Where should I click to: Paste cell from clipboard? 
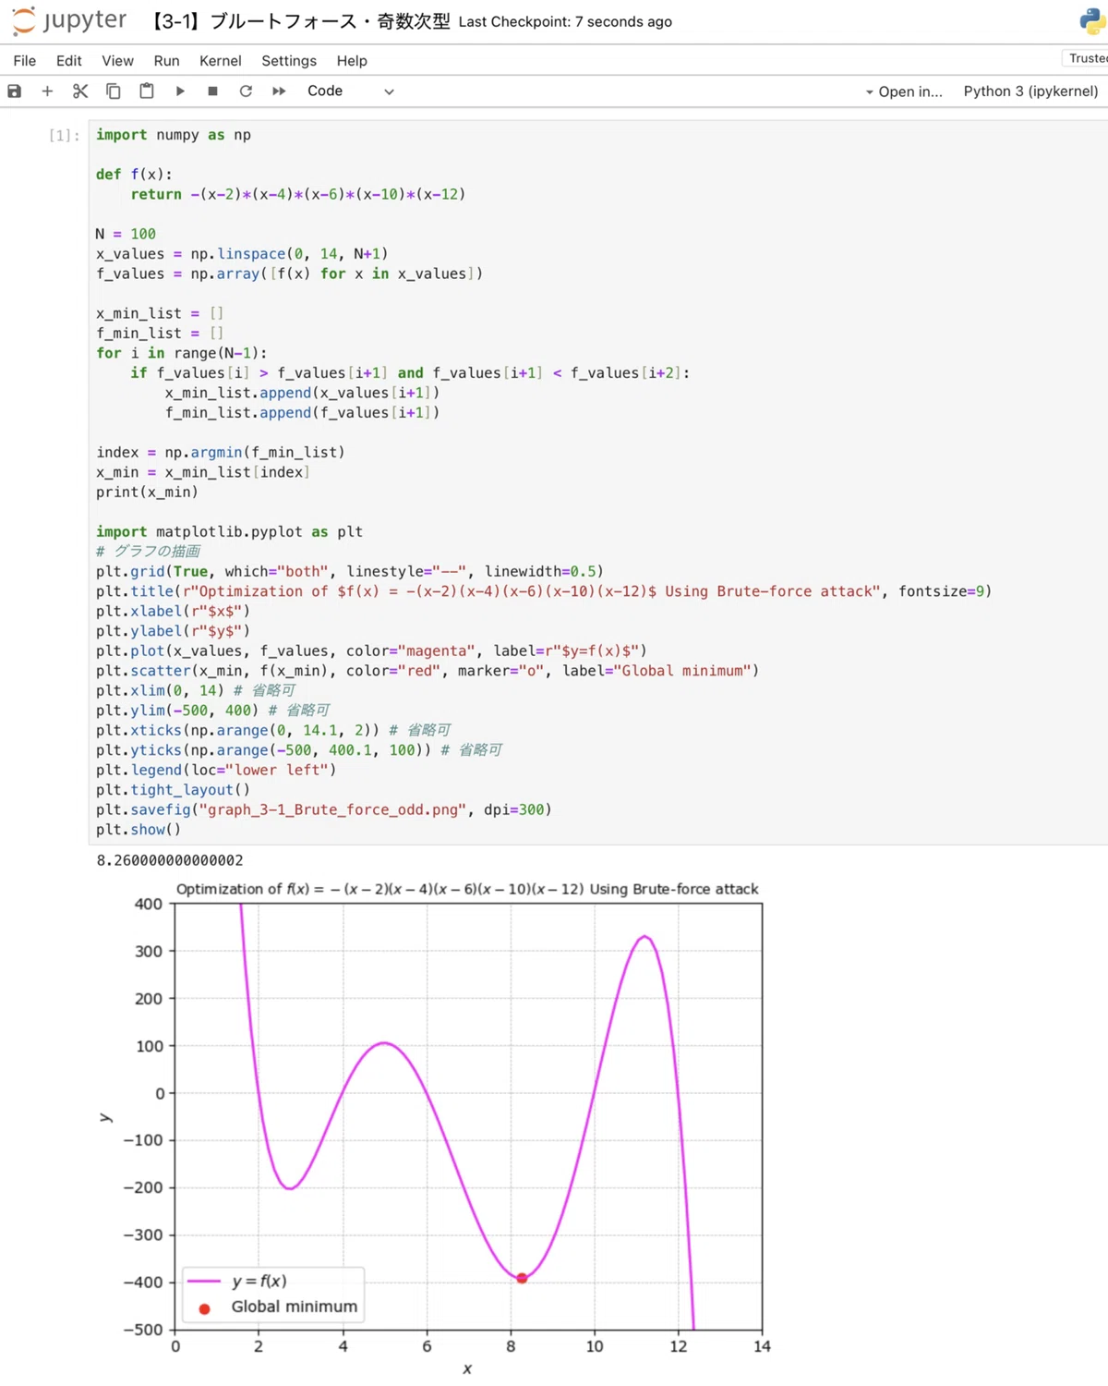pos(147,91)
